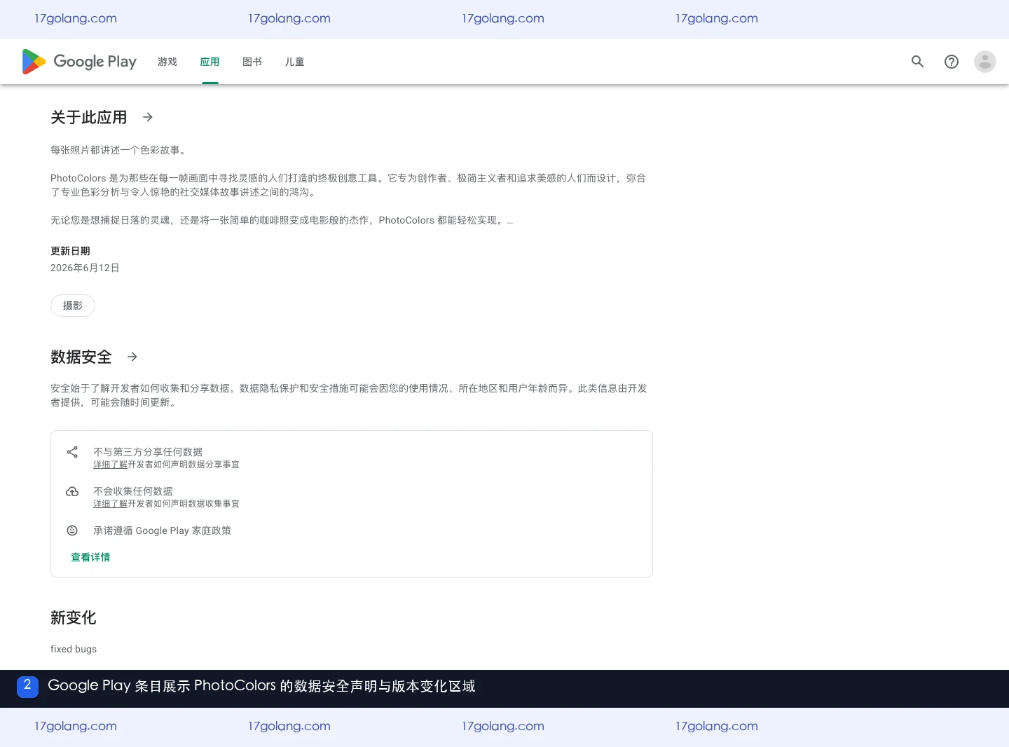Expand 数据安全 with the arrow
The width and height of the screenshot is (1009, 747).
(x=132, y=357)
